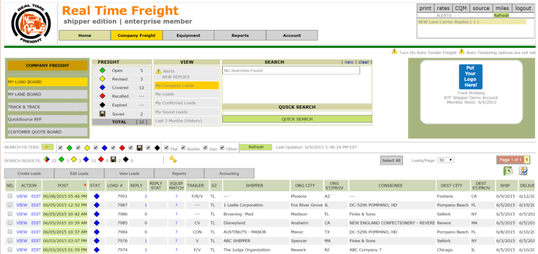538x254 pixels.
Task: Uncheck the Reefer trailer filter
Action: (183, 148)
